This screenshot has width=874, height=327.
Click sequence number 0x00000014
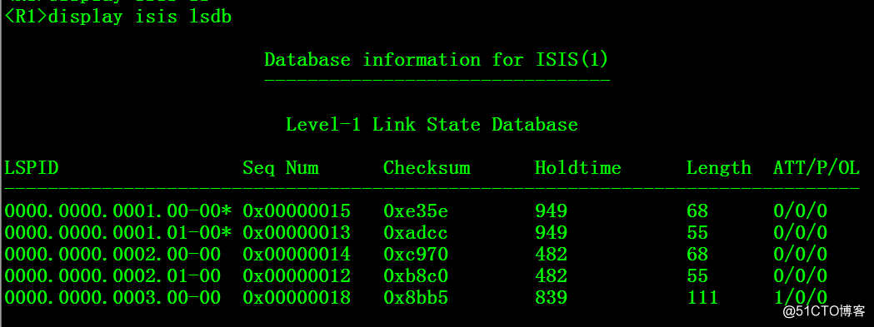[297, 254]
